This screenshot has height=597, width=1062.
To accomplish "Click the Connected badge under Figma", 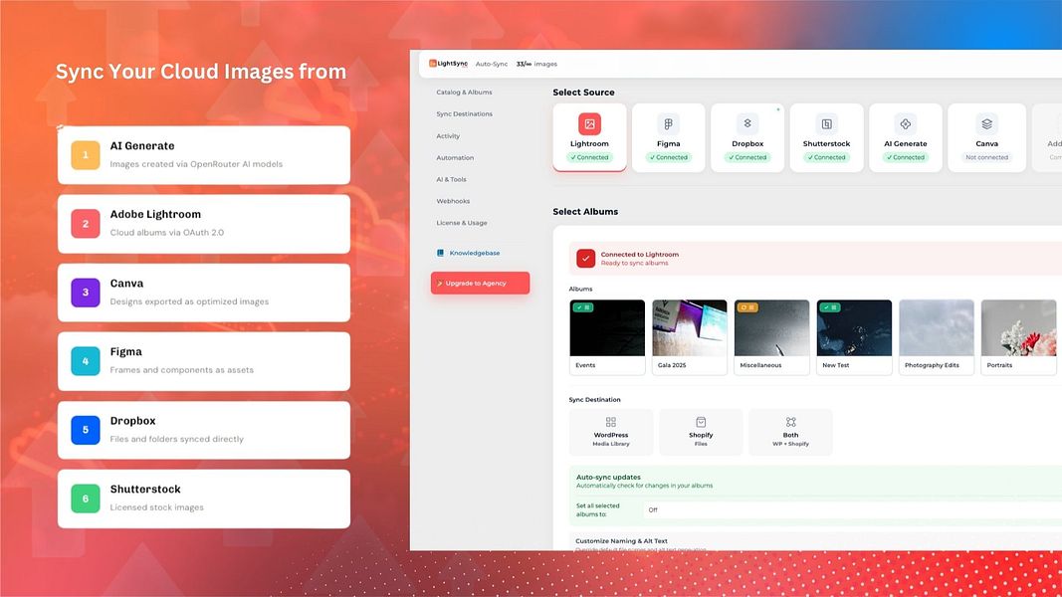I will (x=669, y=157).
